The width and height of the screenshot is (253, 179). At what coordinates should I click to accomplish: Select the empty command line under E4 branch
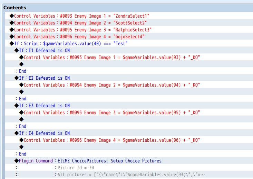129,147
